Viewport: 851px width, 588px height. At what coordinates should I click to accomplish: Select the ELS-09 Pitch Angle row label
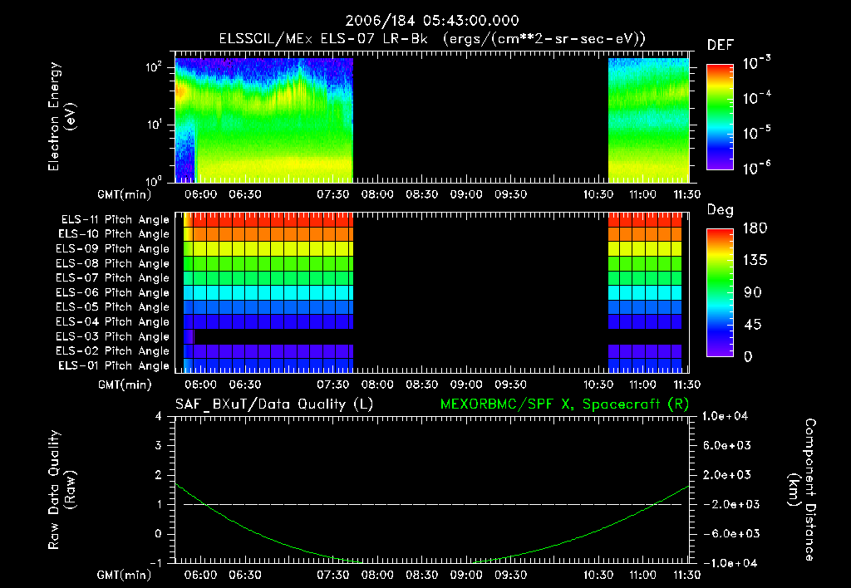tap(113, 249)
